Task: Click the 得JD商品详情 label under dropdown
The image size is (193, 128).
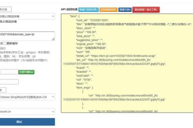Action: click(8, 22)
